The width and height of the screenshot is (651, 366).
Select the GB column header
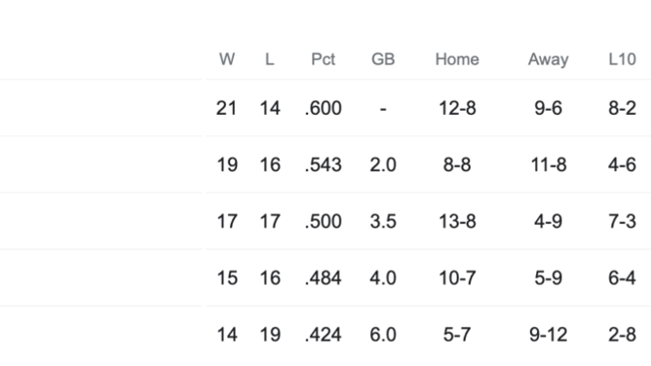pos(383,59)
